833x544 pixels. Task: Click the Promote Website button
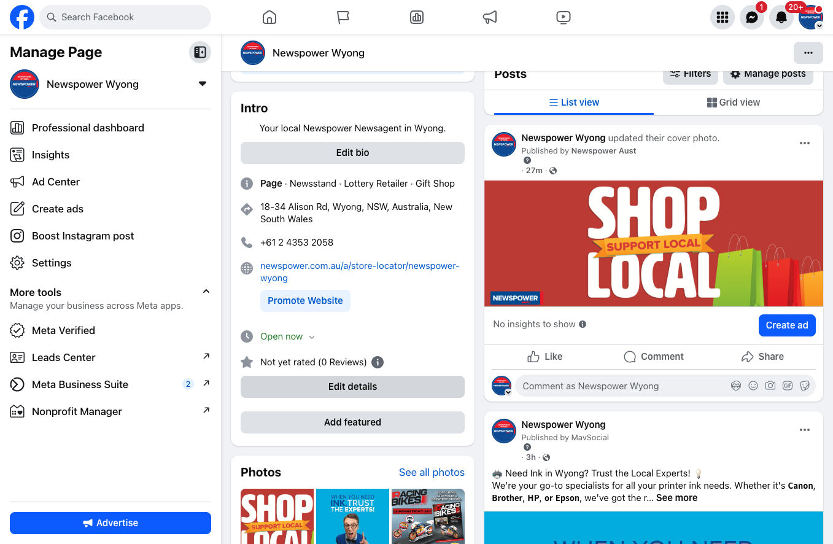pyautogui.click(x=305, y=301)
